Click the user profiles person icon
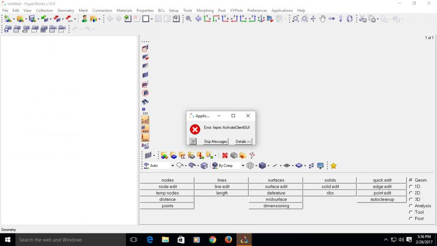The width and height of the screenshot is (437, 246). coord(84,19)
